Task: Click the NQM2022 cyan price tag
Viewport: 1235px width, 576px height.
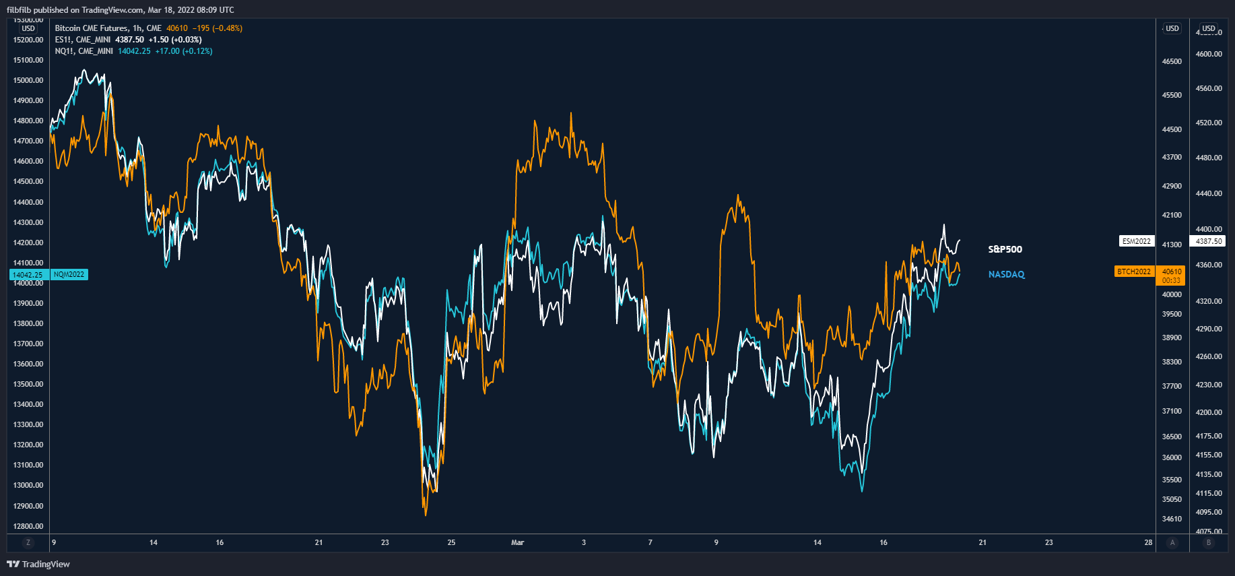Action: click(69, 275)
